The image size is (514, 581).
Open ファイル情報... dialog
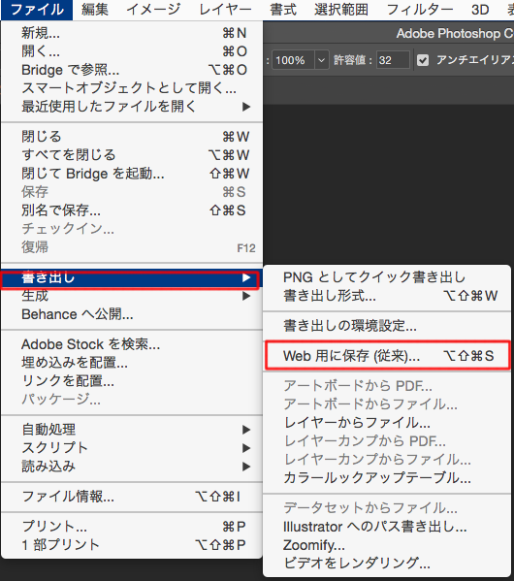click(x=132, y=497)
